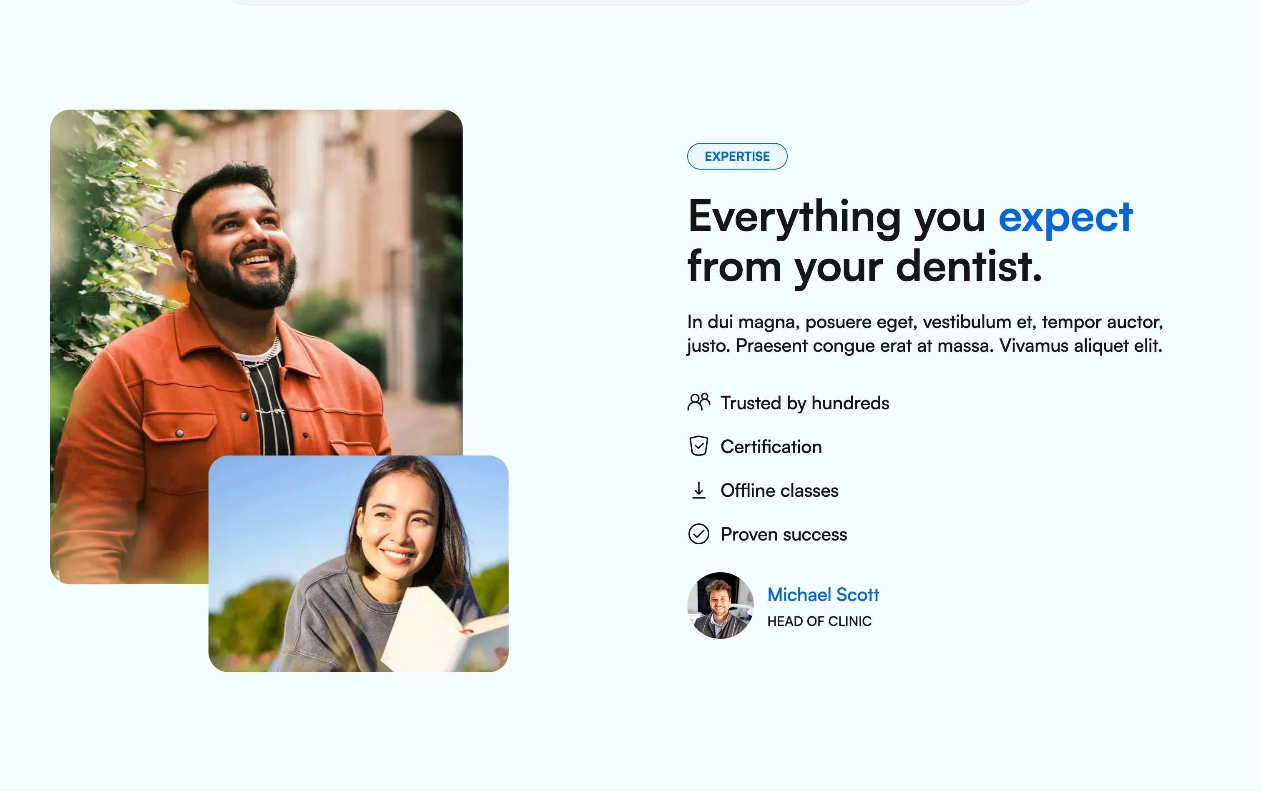Open the Michael Scott name link
Image resolution: width=1261 pixels, height=791 pixels.
click(x=822, y=595)
